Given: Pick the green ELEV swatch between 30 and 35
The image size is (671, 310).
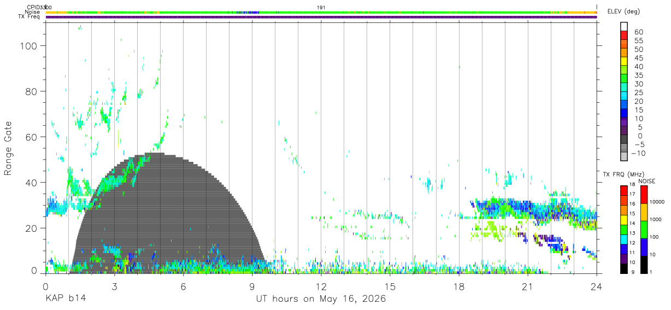Looking at the screenshot, I should pyautogui.click(x=624, y=79).
